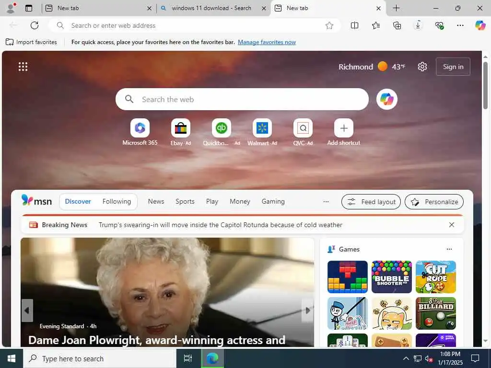Open the Downloads icon
The height and width of the screenshot is (368, 491).
[x=418, y=25]
